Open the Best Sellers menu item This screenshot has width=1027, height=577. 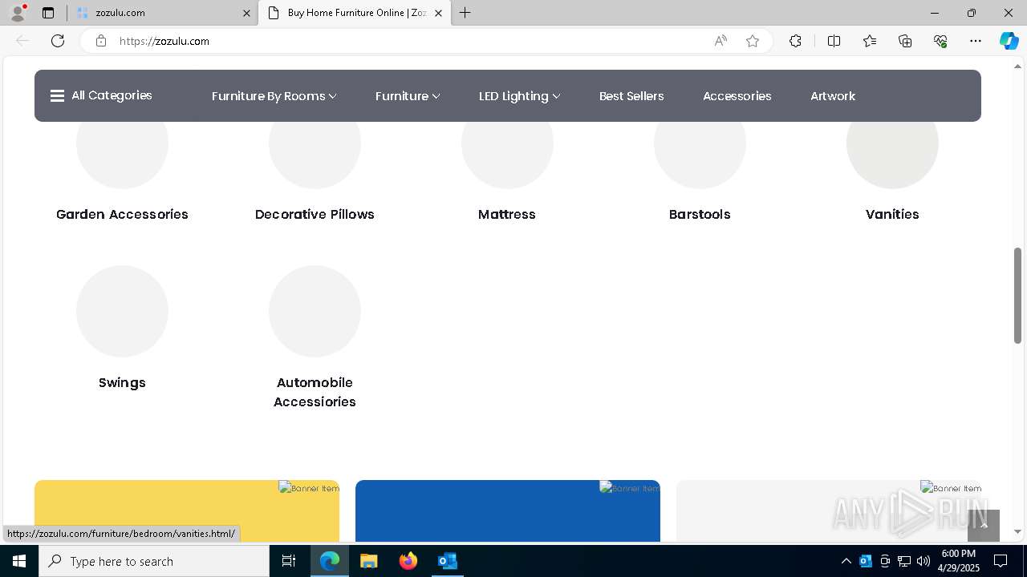pyautogui.click(x=631, y=96)
